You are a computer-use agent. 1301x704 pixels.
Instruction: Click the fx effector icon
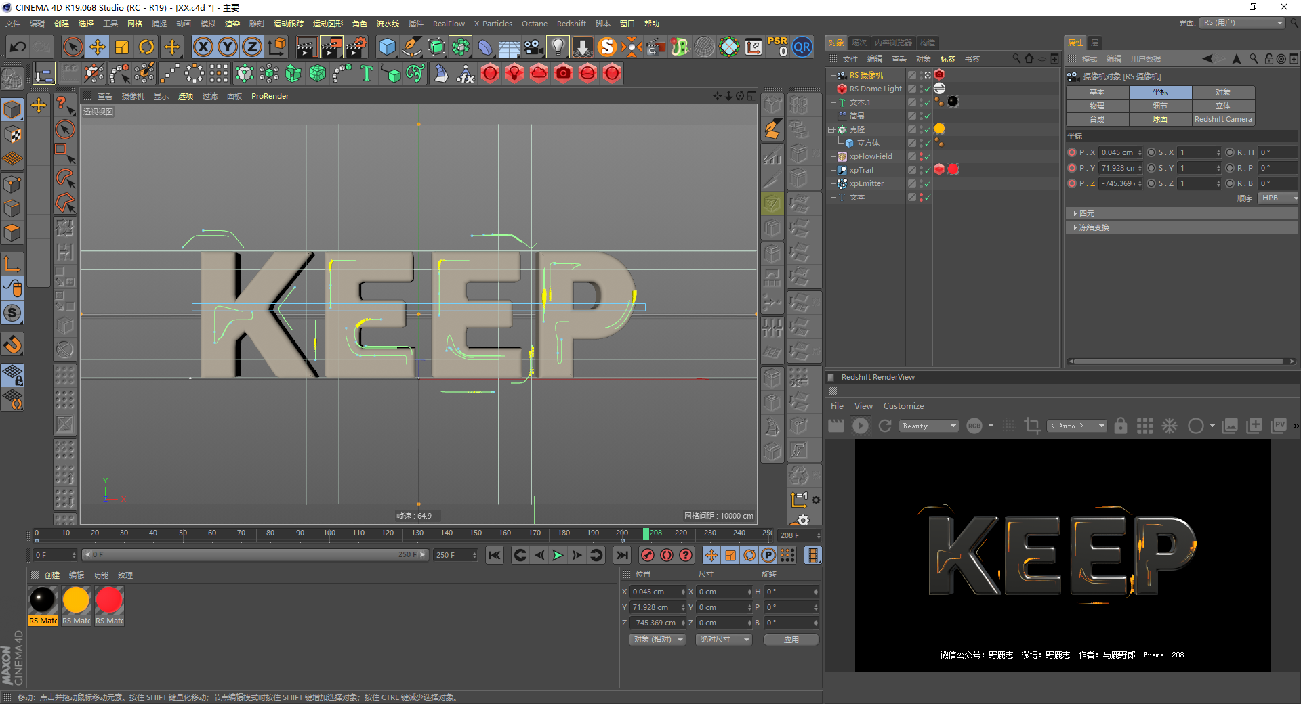[x=466, y=73]
